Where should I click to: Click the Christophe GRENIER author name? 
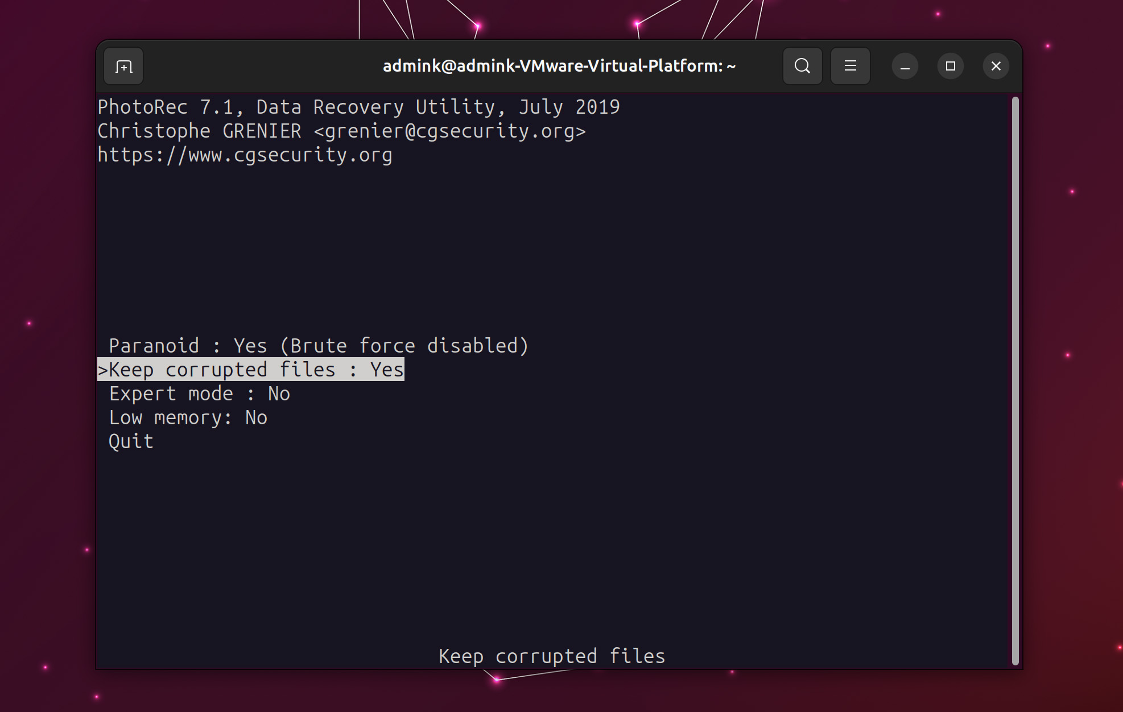pyautogui.click(x=199, y=131)
